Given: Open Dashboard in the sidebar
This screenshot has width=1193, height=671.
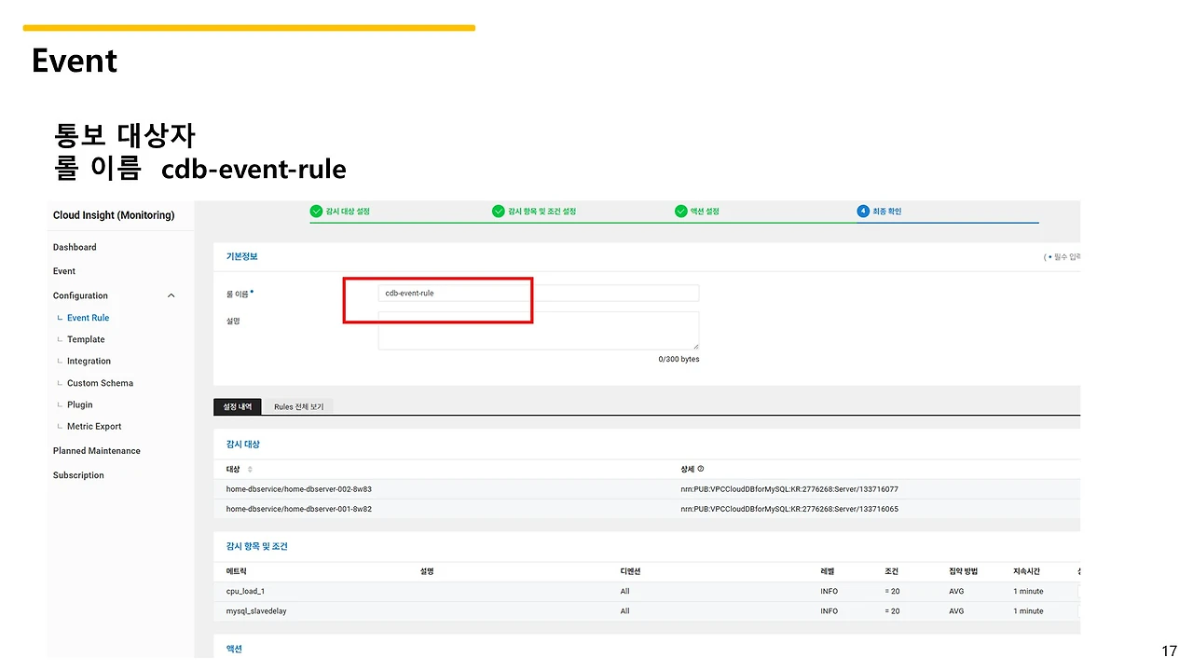Looking at the screenshot, I should coord(75,247).
